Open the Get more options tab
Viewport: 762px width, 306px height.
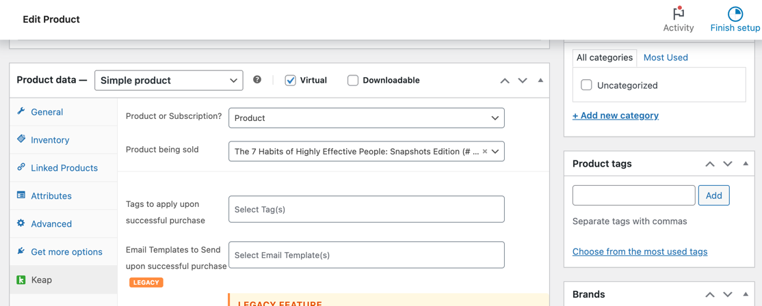point(63,252)
